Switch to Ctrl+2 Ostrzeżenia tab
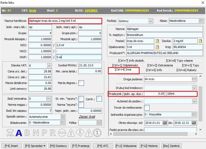The image size is (206, 149). click(x=160, y=65)
